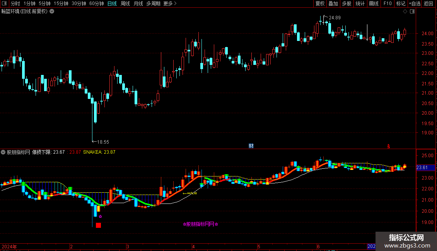This screenshot has width=437, height=251.
Task: Toggle the right side panel icon
Action: [x=412, y=12]
